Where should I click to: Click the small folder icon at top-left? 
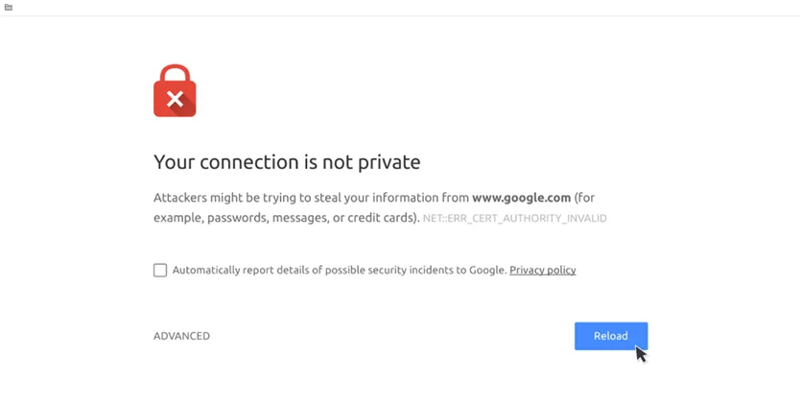[x=9, y=7]
